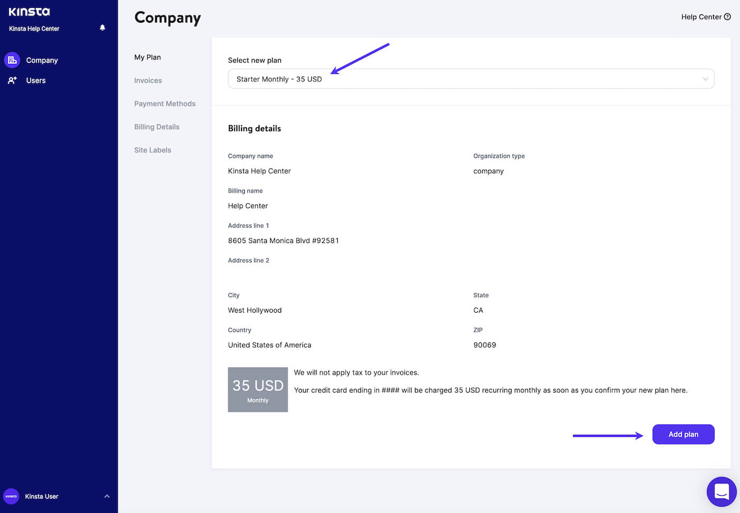
Task: Open the chat support widget
Action: (x=721, y=491)
